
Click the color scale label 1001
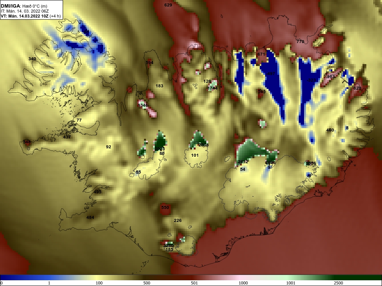click(x=291, y=283)
